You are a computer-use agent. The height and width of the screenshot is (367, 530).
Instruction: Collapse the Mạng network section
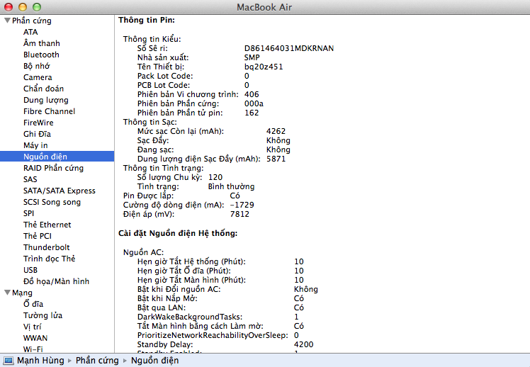(7, 293)
